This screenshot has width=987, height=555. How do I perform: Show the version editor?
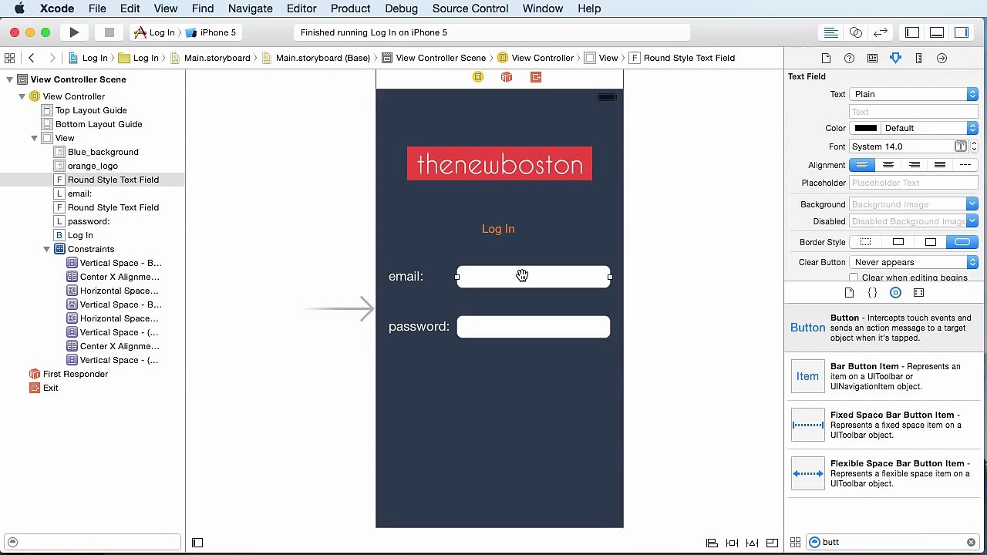[881, 32]
